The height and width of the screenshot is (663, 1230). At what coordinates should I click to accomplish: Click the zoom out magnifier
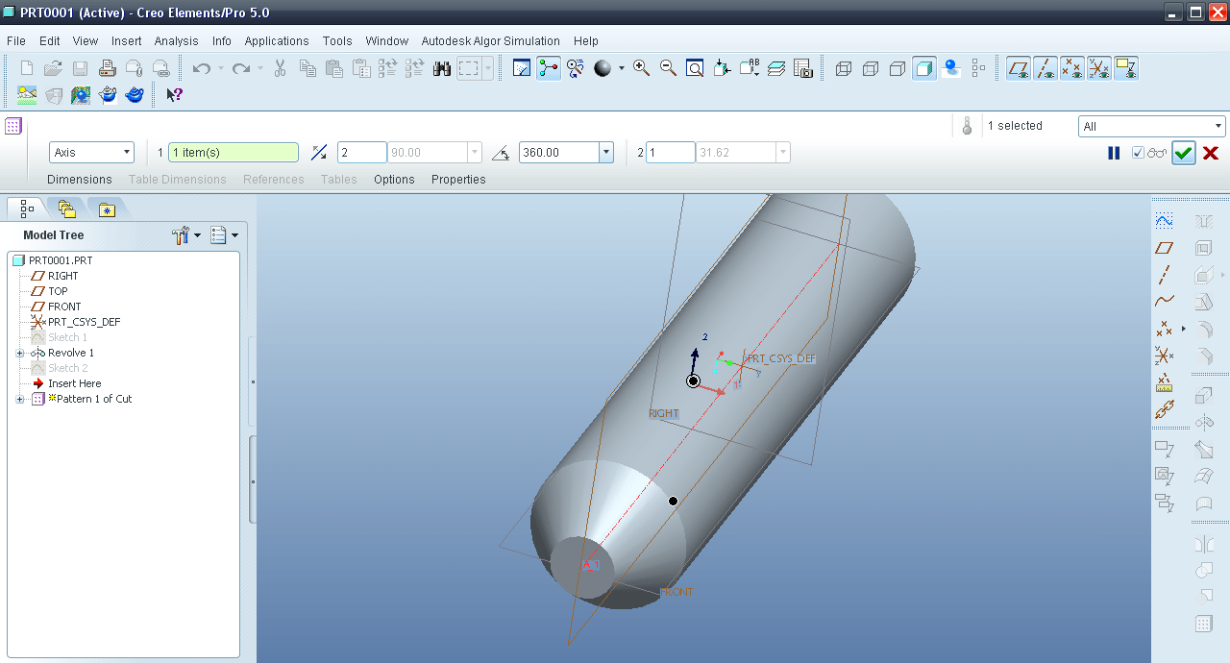[668, 68]
